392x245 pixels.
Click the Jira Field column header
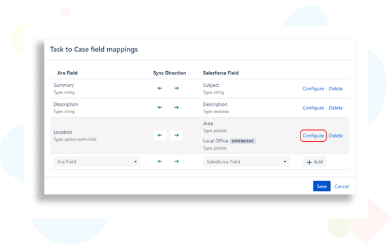click(67, 73)
